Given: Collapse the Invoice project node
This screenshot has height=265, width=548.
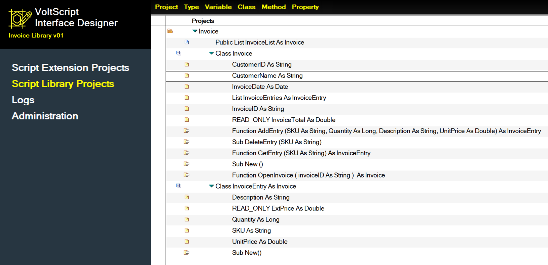Looking at the screenshot, I should pos(194,31).
